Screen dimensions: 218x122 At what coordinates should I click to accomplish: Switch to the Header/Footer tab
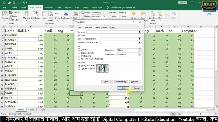pyautogui.click(x=101, y=27)
